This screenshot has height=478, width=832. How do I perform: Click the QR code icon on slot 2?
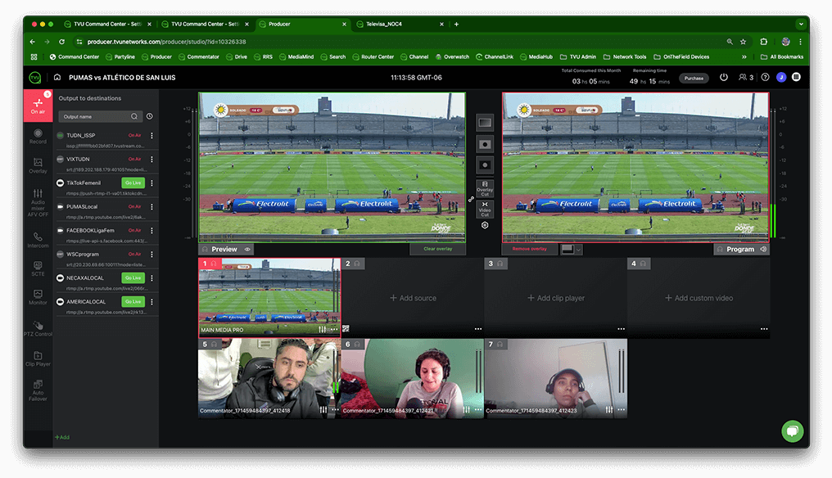(x=346, y=329)
